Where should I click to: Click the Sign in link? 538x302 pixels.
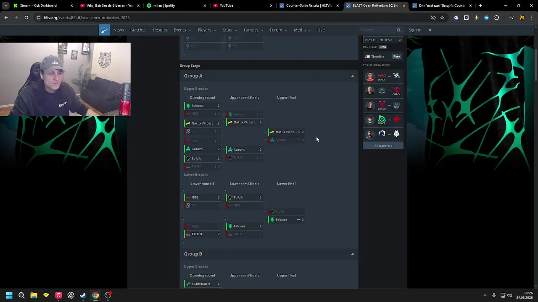415,30
